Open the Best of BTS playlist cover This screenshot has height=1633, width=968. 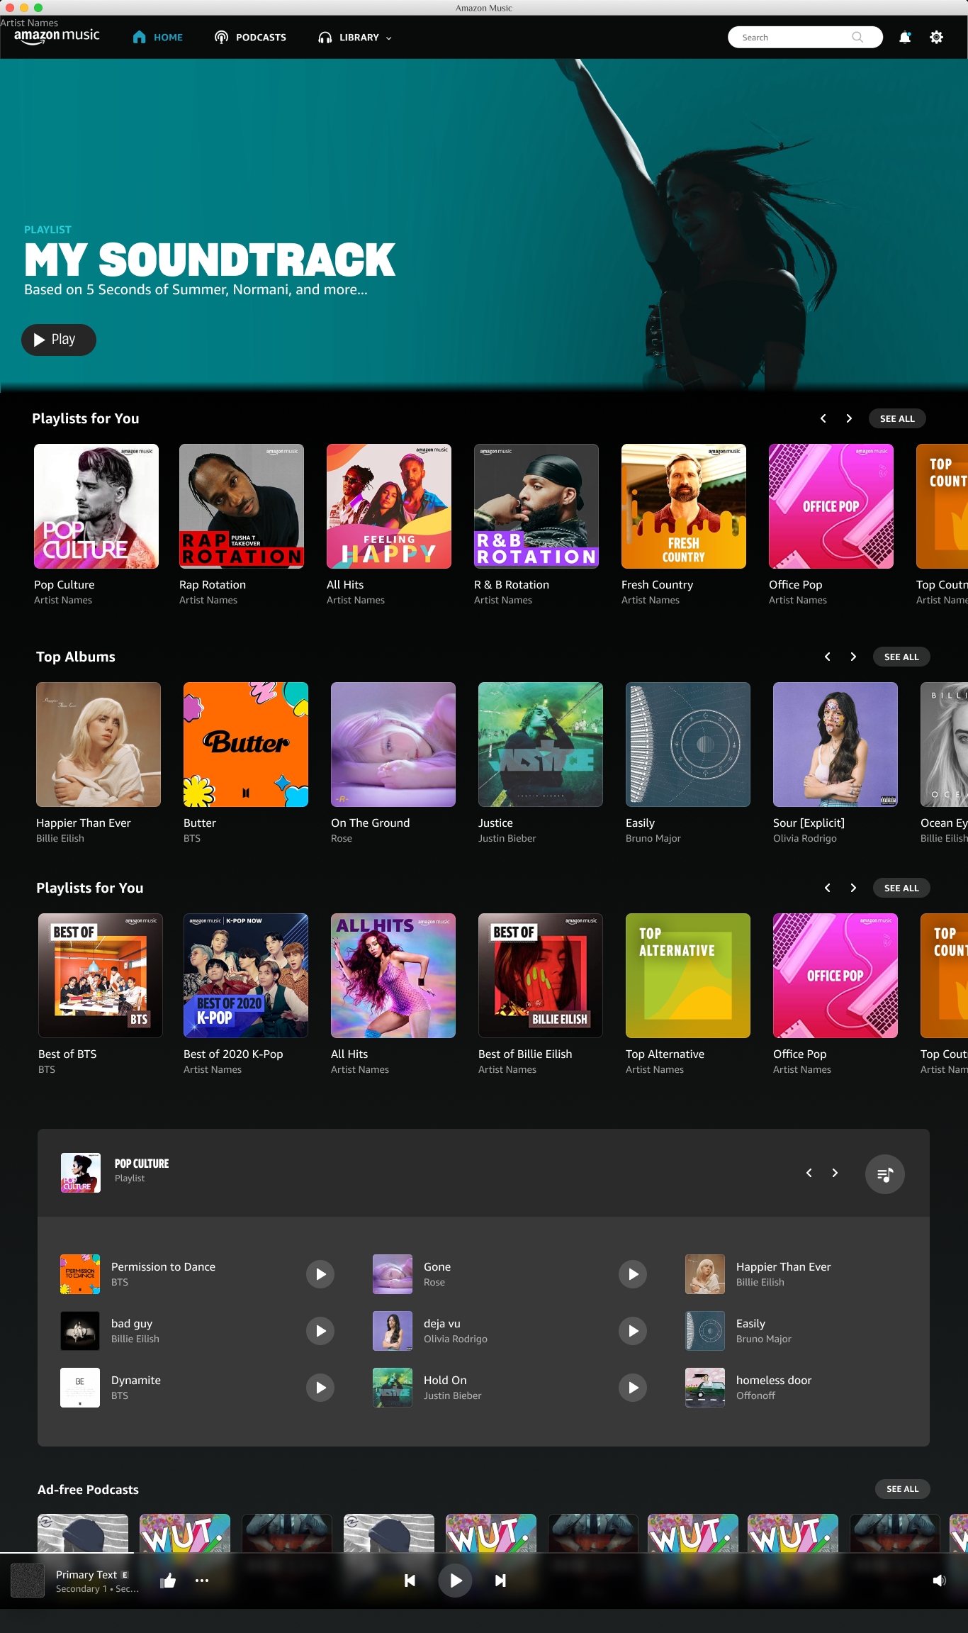tap(101, 976)
